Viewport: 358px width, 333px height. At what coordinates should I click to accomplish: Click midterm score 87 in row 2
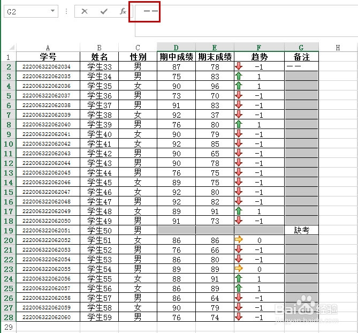(176, 67)
